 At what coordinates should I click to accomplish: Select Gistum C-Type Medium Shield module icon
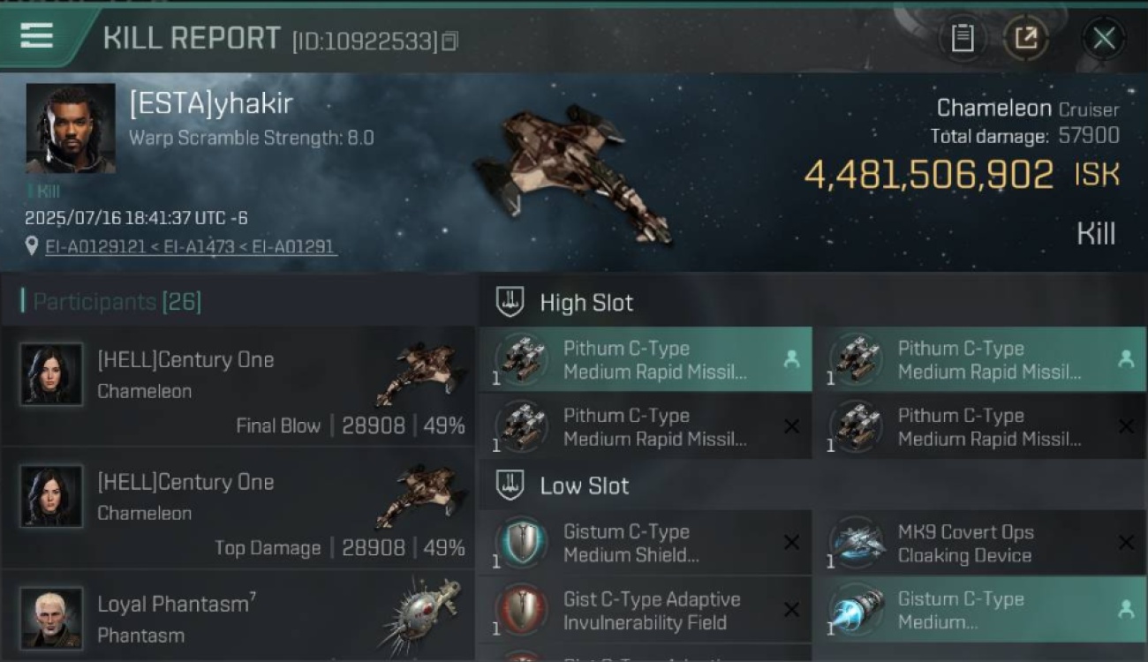click(x=522, y=544)
